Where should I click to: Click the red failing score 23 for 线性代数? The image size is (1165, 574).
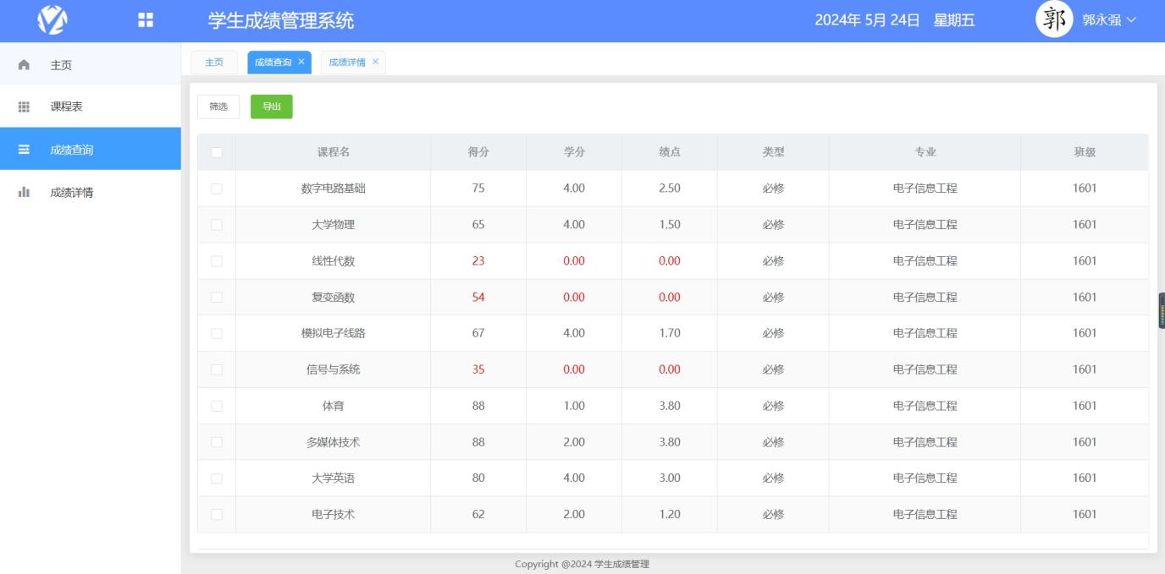tap(478, 260)
